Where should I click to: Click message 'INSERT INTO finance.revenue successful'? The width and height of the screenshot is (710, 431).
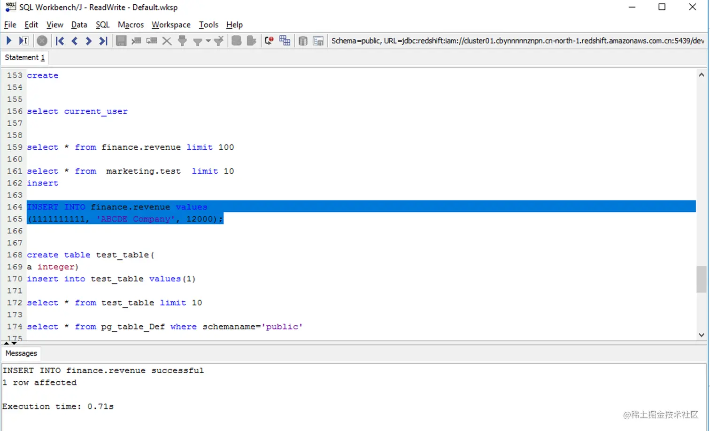click(103, 370)
